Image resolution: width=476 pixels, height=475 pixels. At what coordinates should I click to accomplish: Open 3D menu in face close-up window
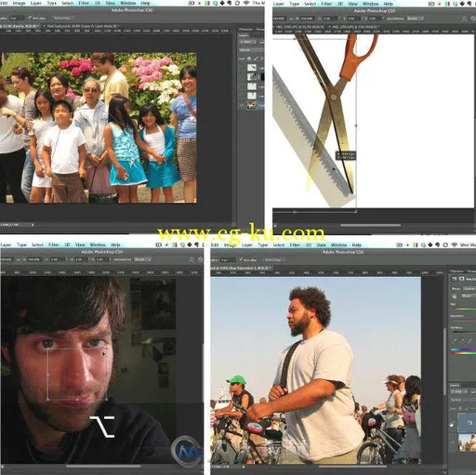pyautogui.click(x=67, y=244)
